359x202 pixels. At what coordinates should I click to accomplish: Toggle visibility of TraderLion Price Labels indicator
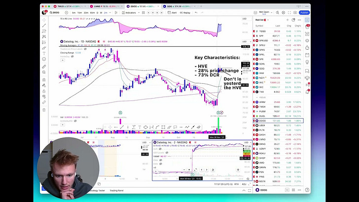point(85,49)
